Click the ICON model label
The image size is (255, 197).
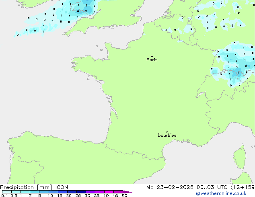[x=62, y=187]
